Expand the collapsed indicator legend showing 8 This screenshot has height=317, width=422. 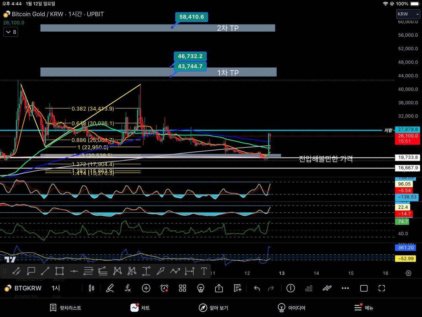11,32
